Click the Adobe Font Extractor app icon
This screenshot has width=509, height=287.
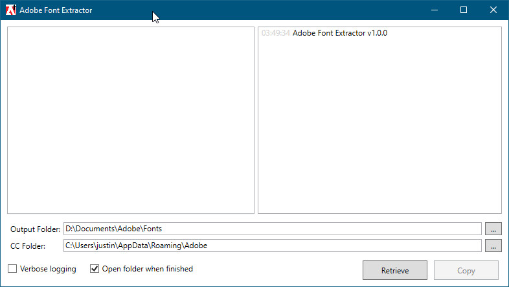click(11, 10)
